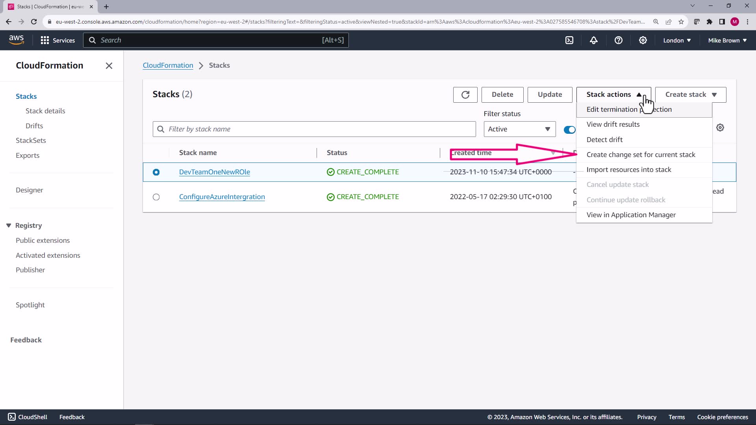Click the refresh stacks icon button
Screen dimensions: 756x425
[465, 95]
